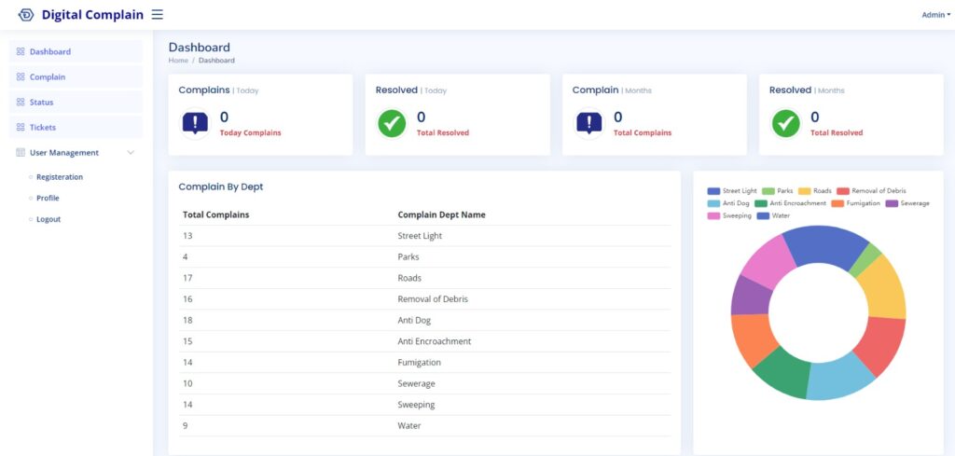Select the Water table cell

[x=409, y=425]
